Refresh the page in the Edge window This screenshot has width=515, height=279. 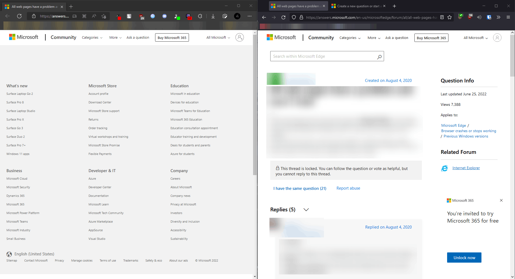tap(19, 16)
